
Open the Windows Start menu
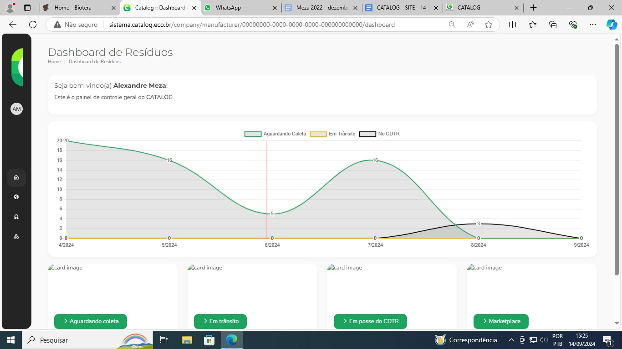click(10, 340)
